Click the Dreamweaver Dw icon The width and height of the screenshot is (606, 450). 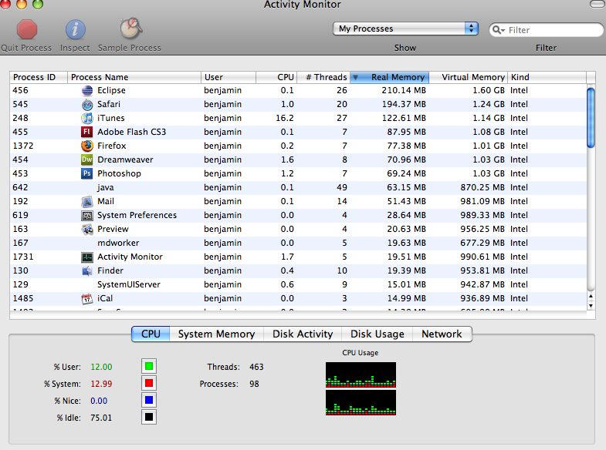(x=87, y=160)
